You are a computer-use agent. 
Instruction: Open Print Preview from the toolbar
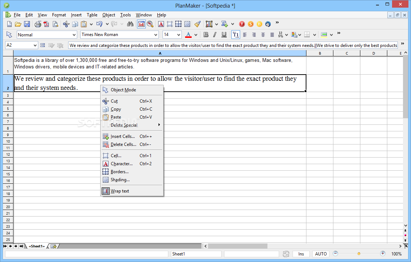pos(55,24)
